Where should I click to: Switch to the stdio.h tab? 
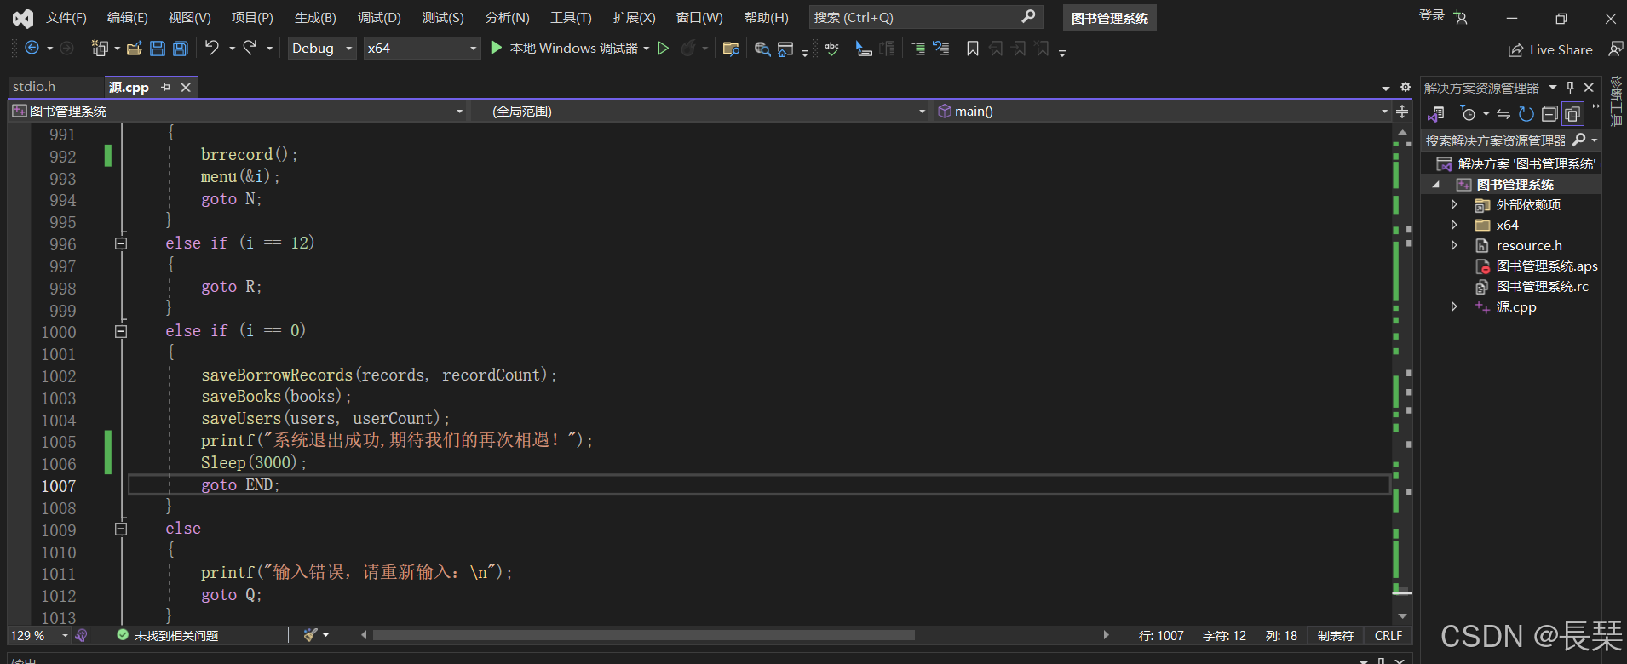(34, 87)
